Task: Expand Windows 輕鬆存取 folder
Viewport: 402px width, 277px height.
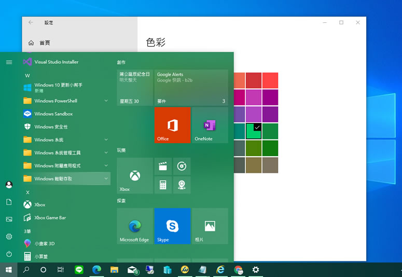Action: [x=66, y=178]
